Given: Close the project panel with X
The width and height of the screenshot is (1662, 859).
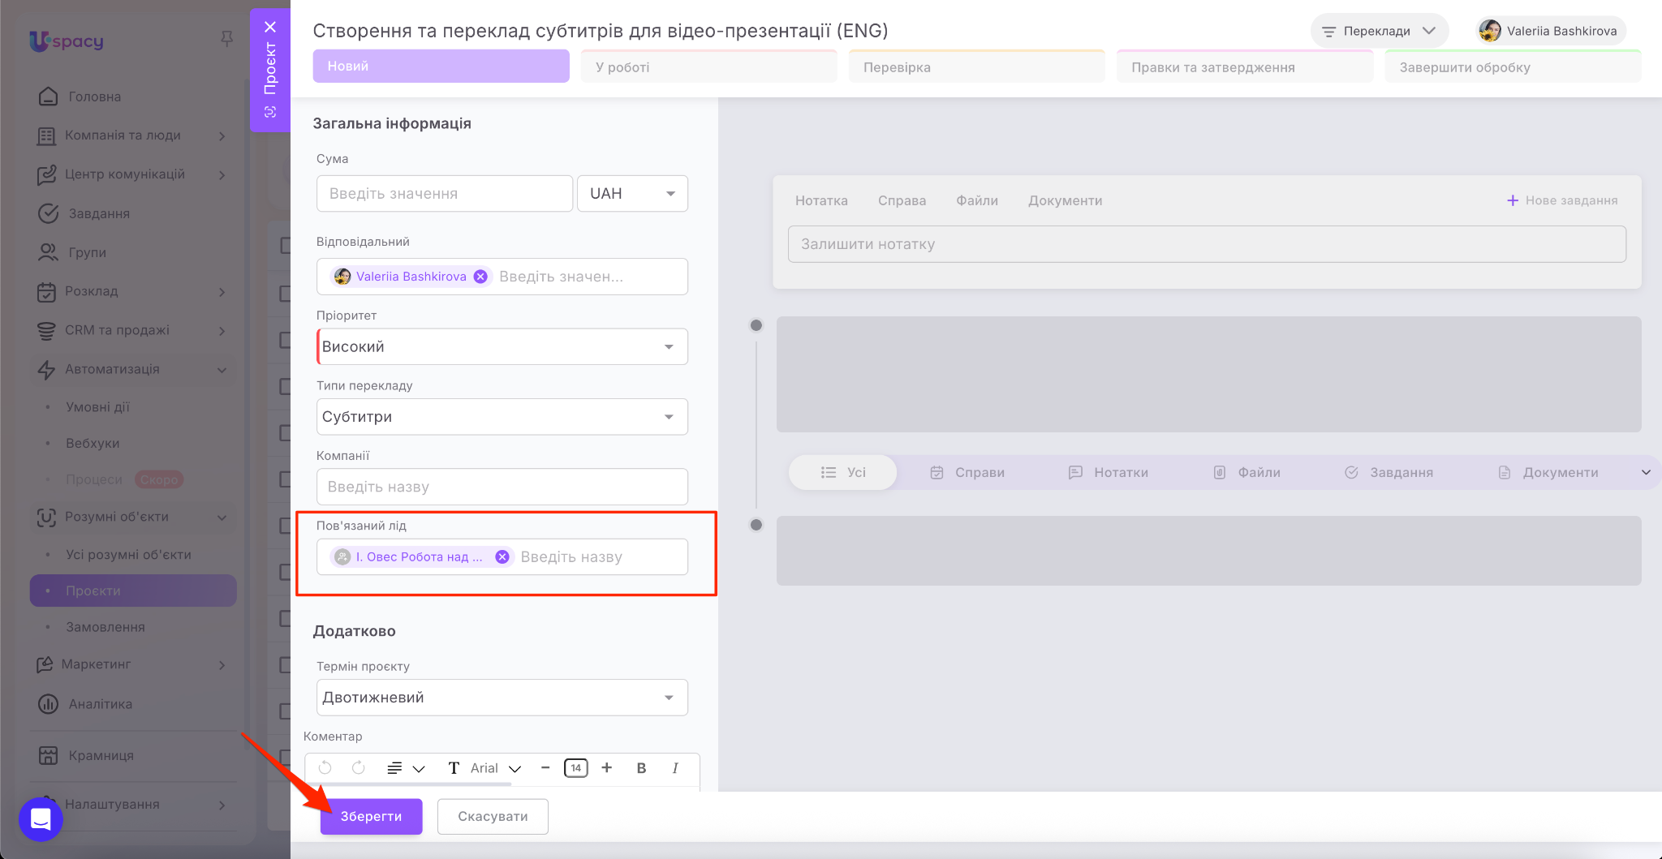Looking at the screenshot, I should pos(270,27).
